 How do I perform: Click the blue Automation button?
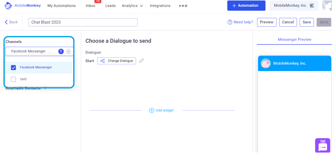pyautogui.click(x=246, y=6)
